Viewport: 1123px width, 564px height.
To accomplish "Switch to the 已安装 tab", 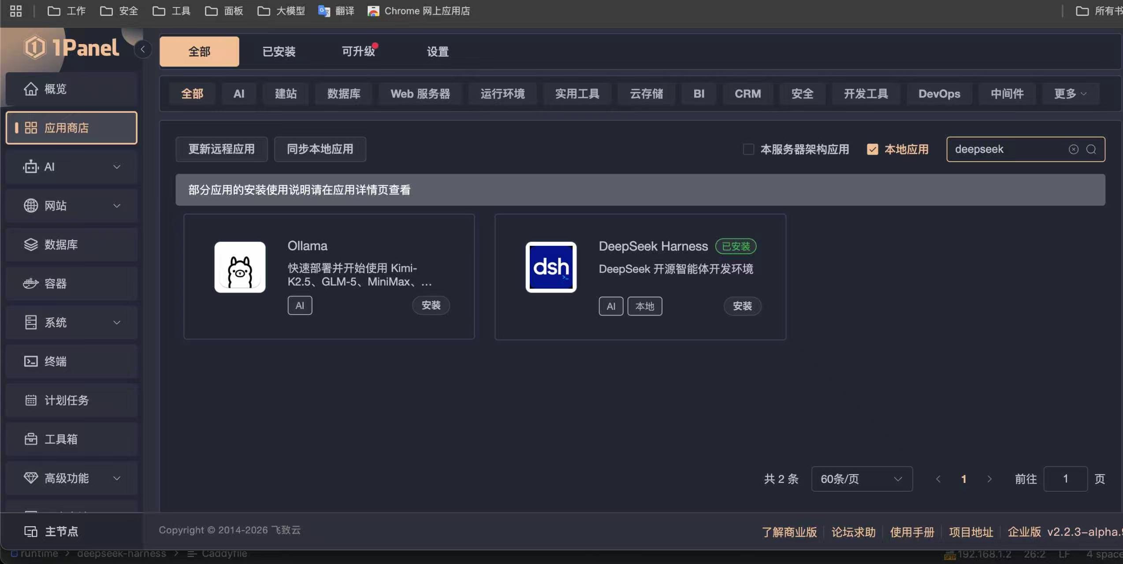I will (279, 52).
